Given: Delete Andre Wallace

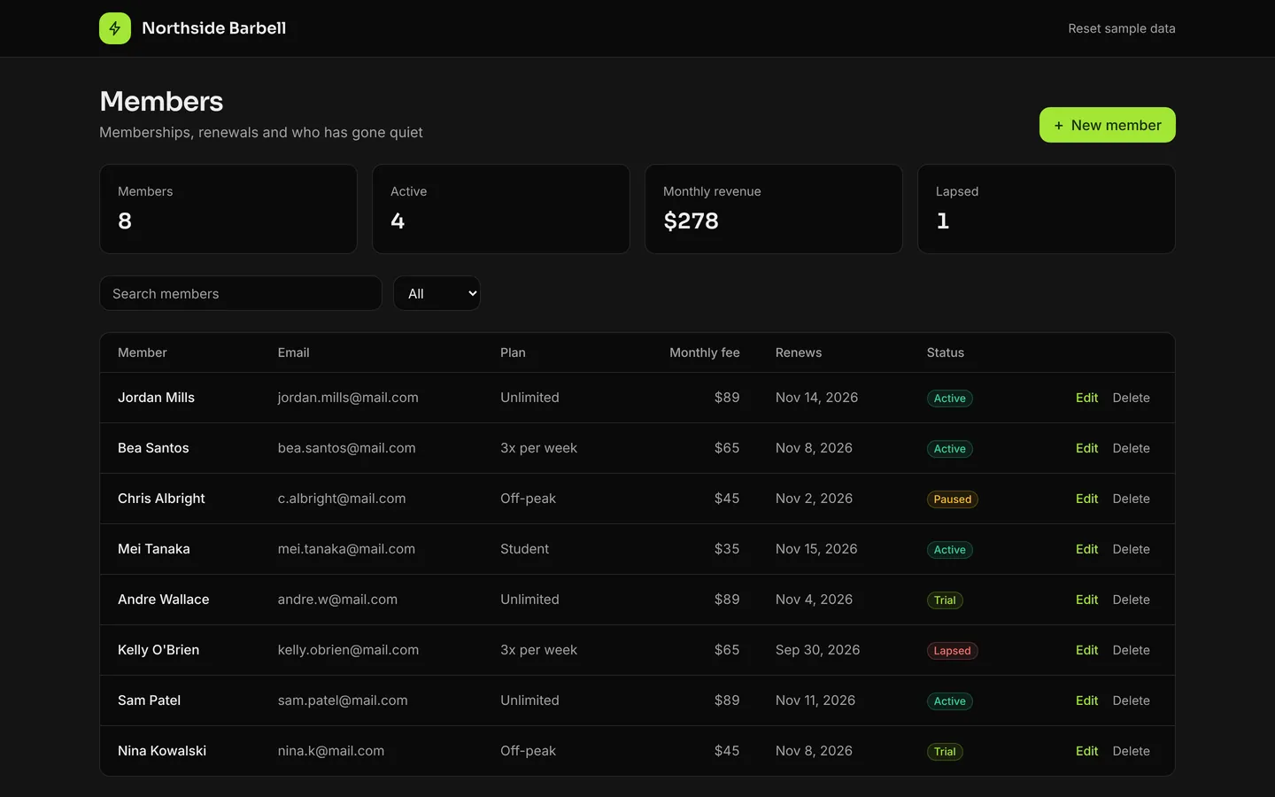Looking at the screenshot, I should pyautogui.click(x=1131, y=600).
